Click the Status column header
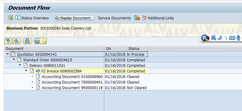Screen dimensions: 242x111 tap(137, 49)
